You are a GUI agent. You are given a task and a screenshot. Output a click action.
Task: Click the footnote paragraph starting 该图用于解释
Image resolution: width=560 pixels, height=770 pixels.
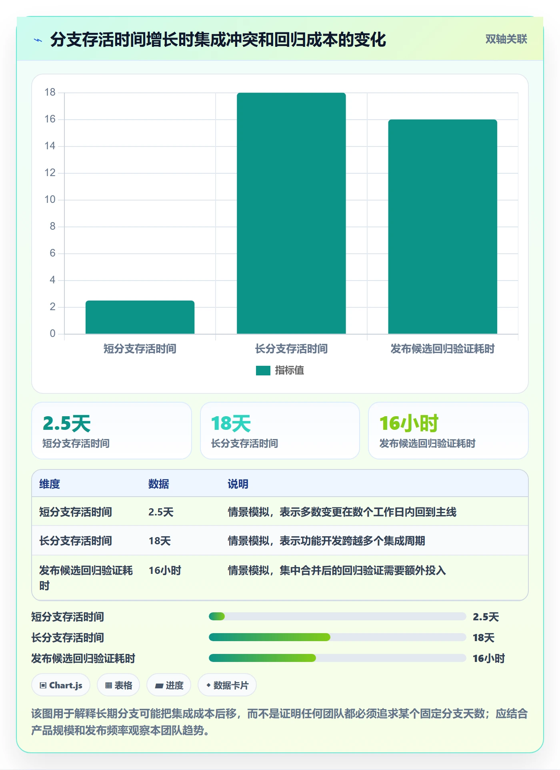[280, 722]
